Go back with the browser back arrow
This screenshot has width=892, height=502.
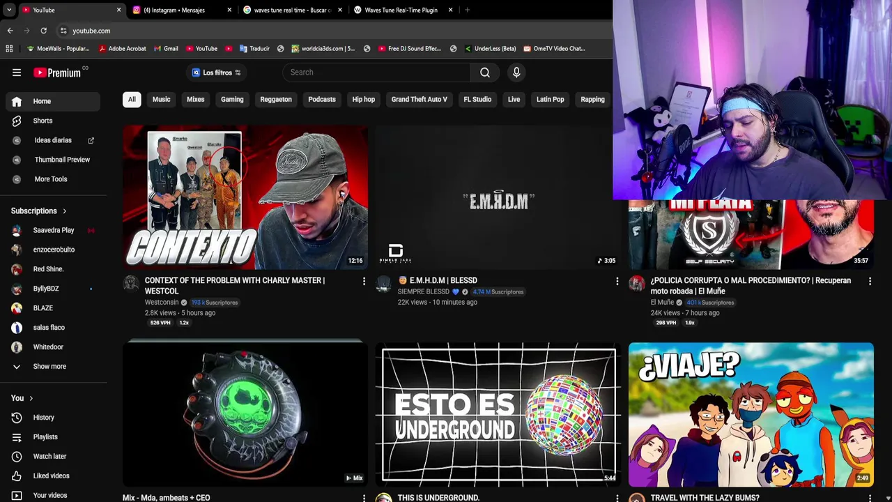tap(10, 31)
